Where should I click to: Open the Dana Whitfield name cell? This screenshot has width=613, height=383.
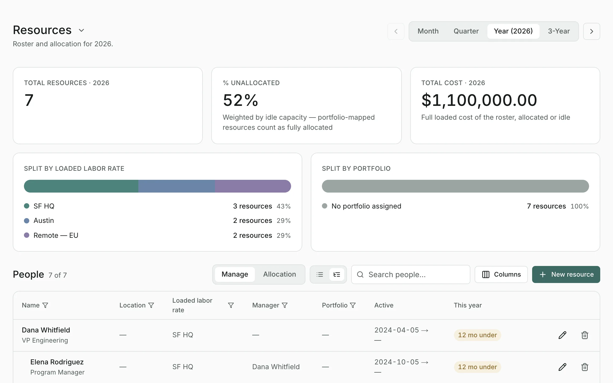(x=46, y=335)
